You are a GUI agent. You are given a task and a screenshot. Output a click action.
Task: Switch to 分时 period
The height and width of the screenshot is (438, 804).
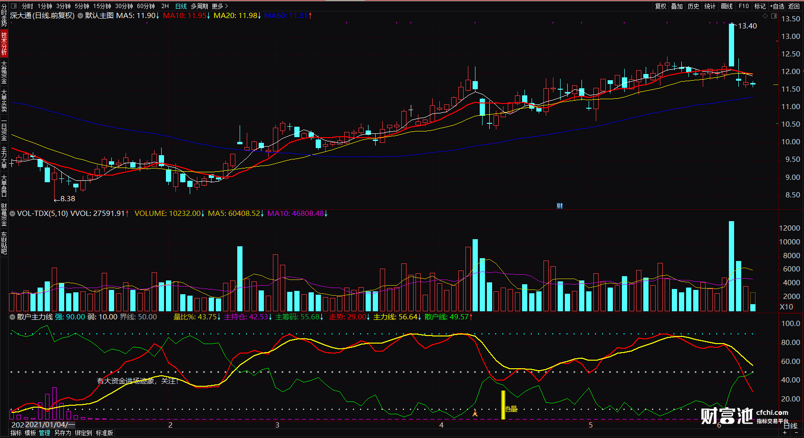point(27,6)
